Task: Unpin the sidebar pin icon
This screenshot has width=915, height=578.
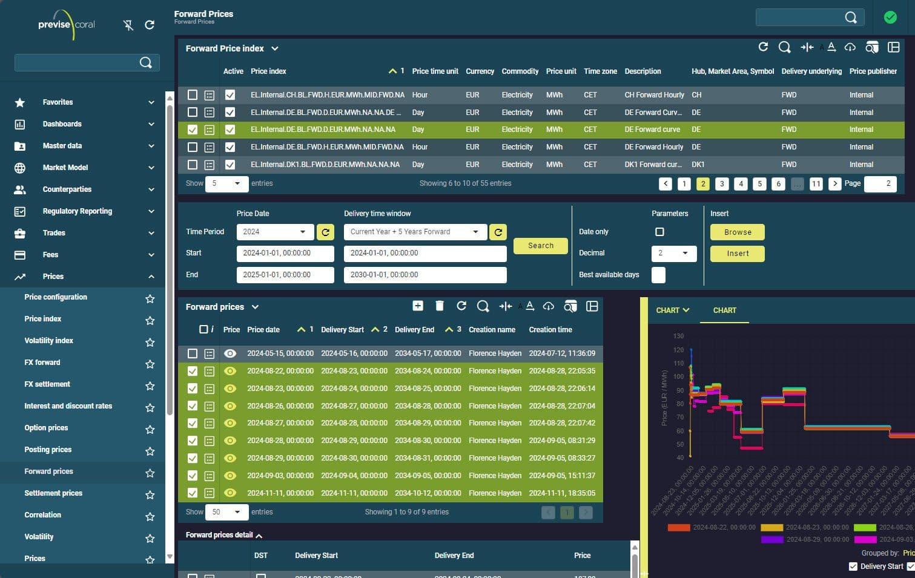Action: point(128,25)
